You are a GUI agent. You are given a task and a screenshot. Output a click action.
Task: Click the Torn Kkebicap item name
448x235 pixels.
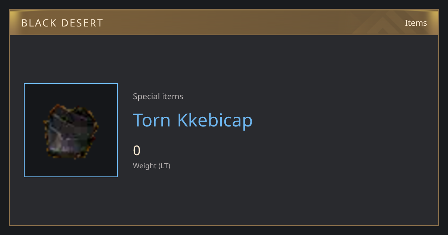[193, 120]
